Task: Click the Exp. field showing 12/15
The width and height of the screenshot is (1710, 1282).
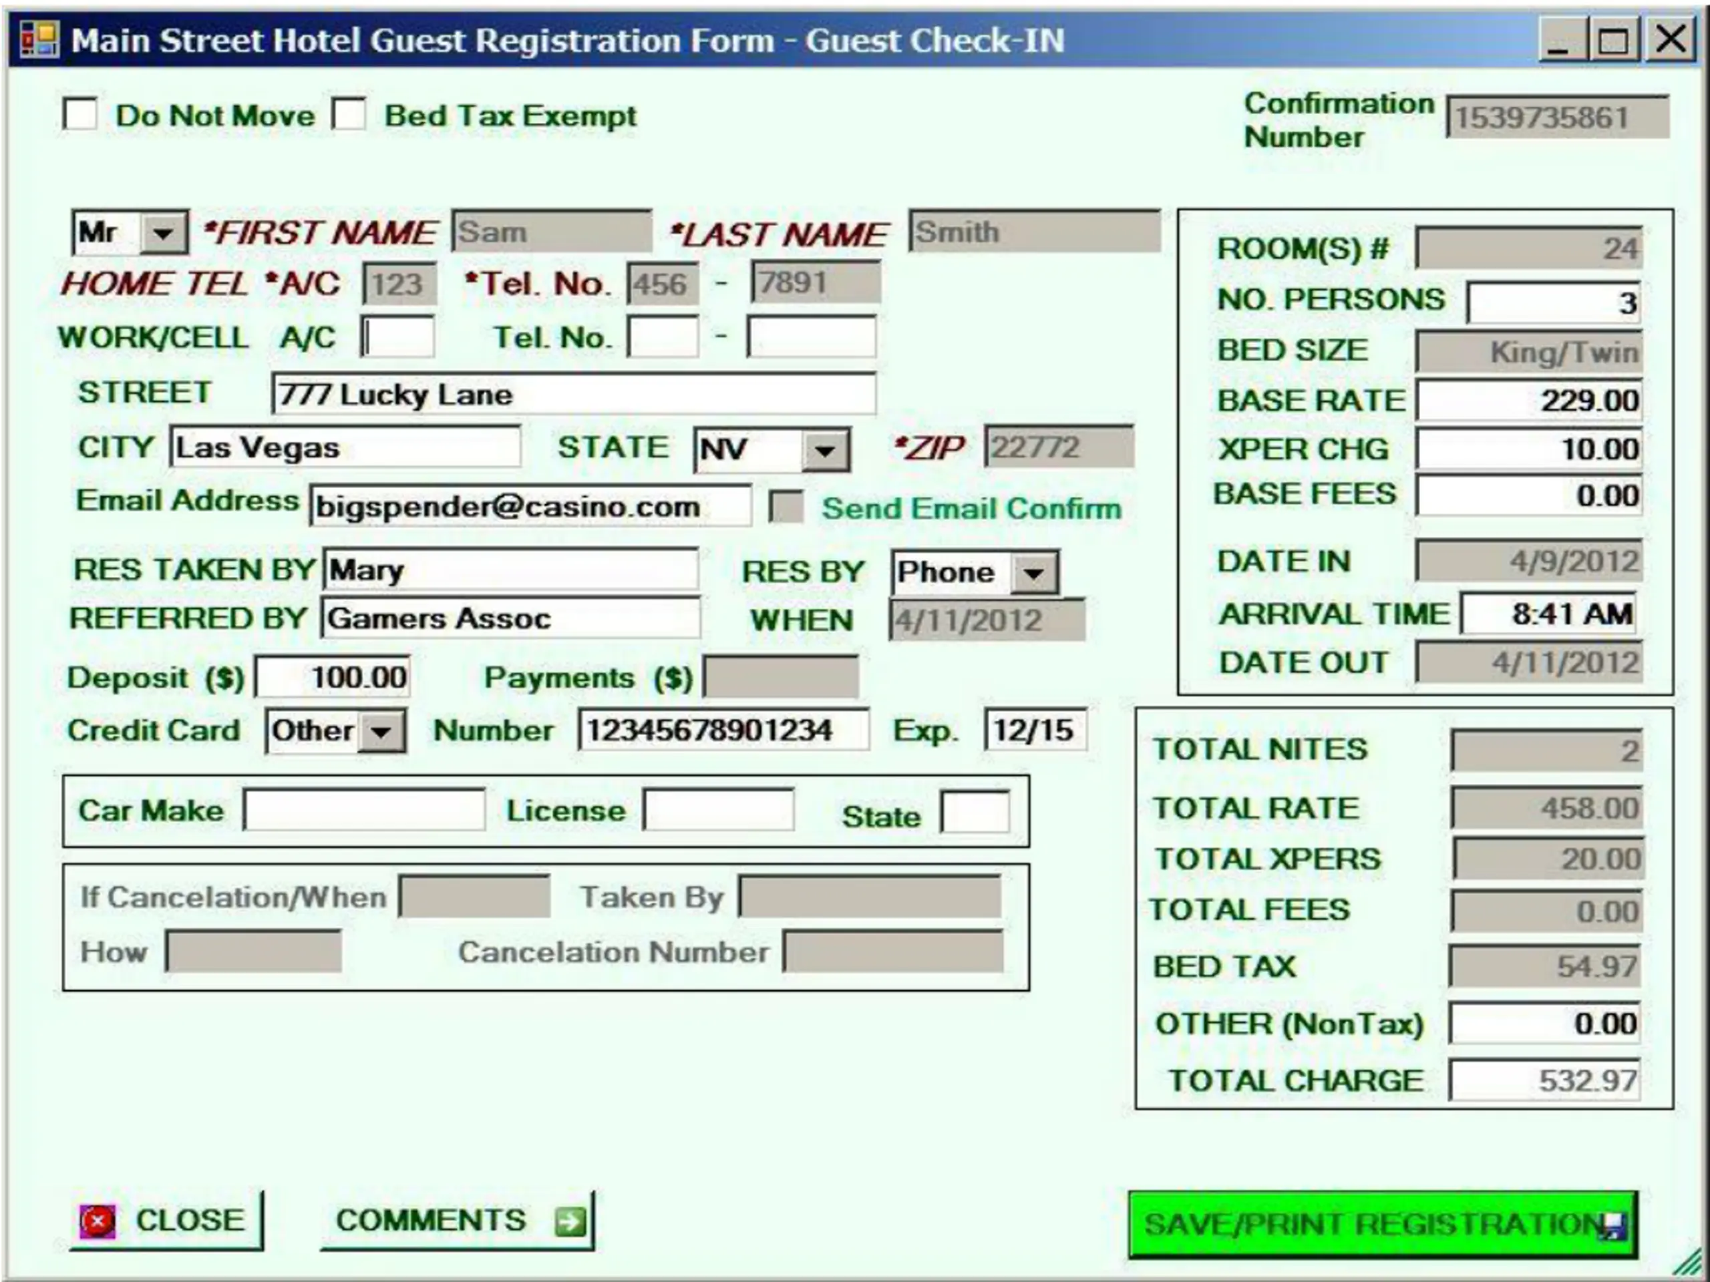Action: (1036, 730)
